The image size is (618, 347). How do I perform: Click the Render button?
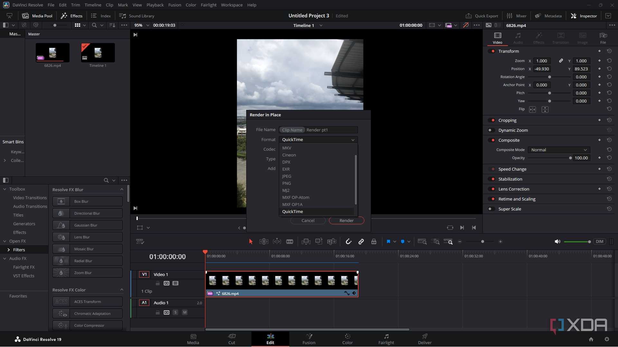point(346,220)
